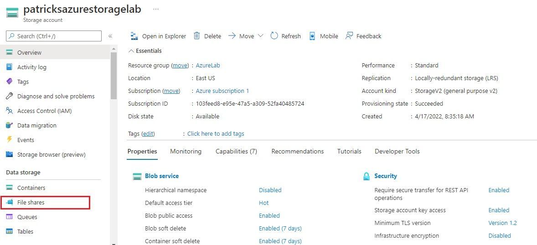The image size is (537, 245).
Task: Click the Tags edit link
Action: point(148,134)
